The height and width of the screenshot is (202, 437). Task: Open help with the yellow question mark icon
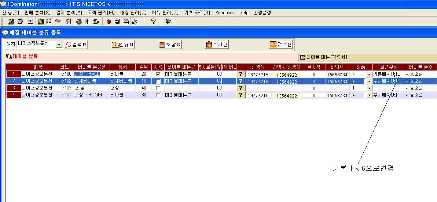[153, 22]
